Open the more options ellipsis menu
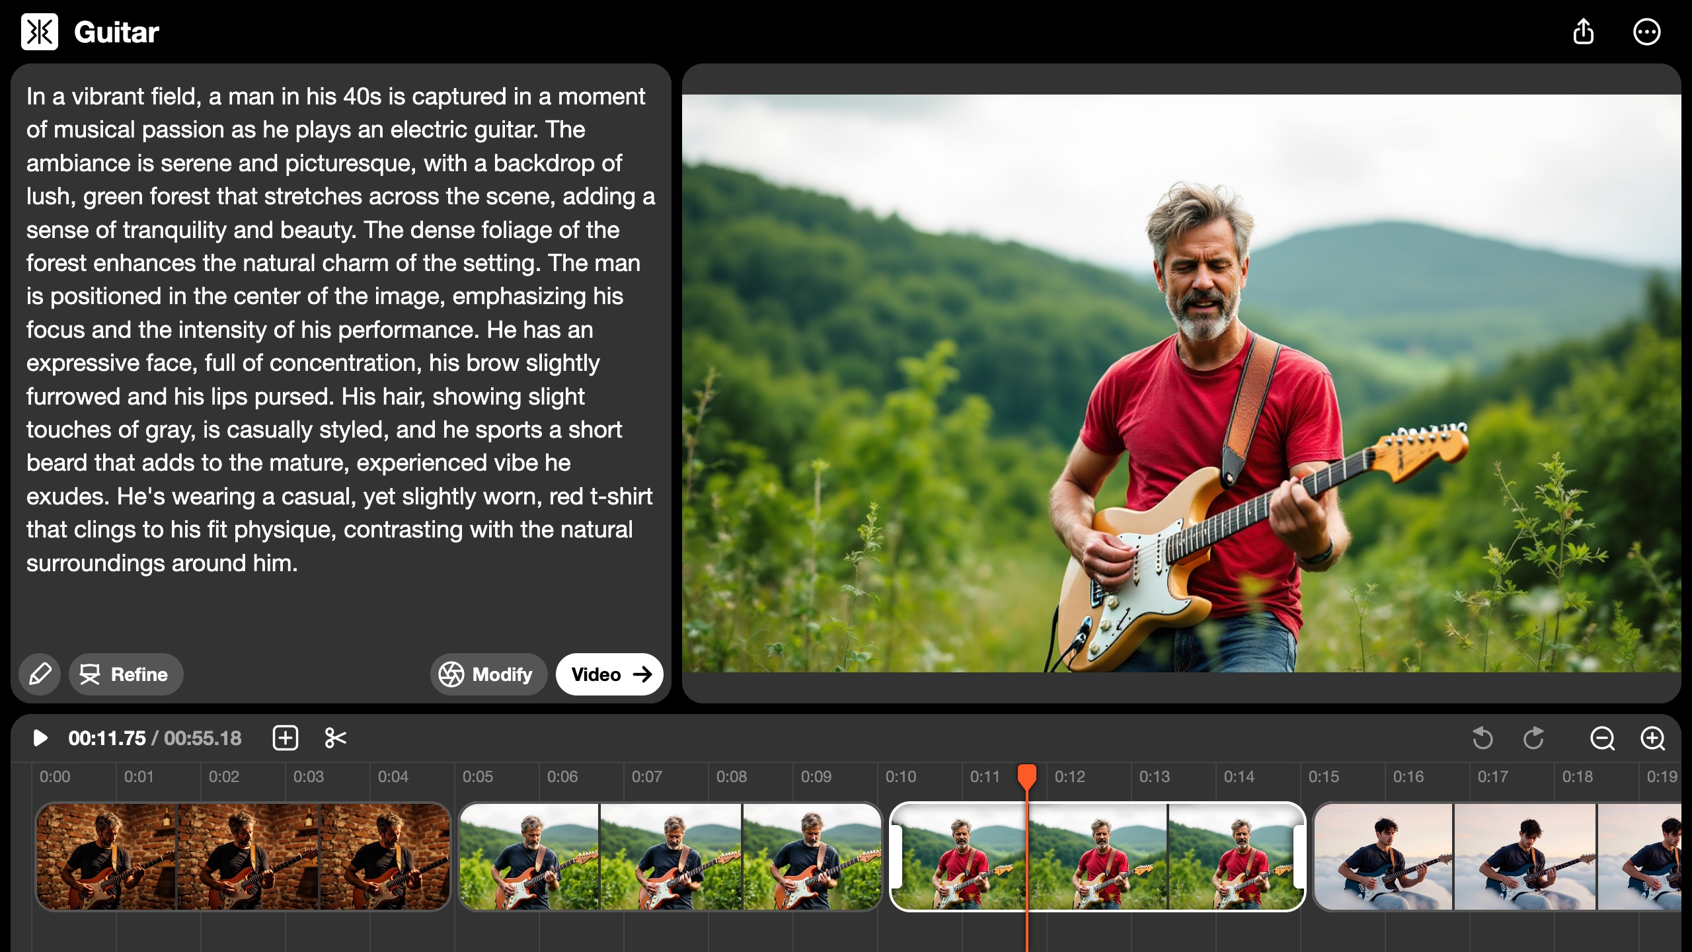The width and height of the screenshot is (1692, 952). pos(1646,32)
